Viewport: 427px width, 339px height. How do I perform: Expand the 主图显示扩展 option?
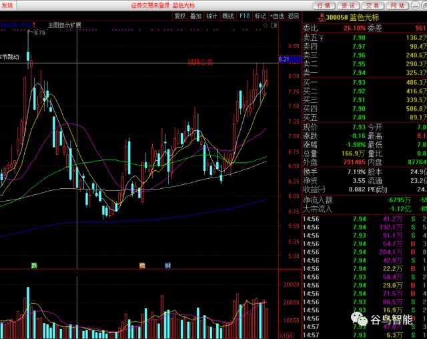pyautogui.click(x=65, y=25)
